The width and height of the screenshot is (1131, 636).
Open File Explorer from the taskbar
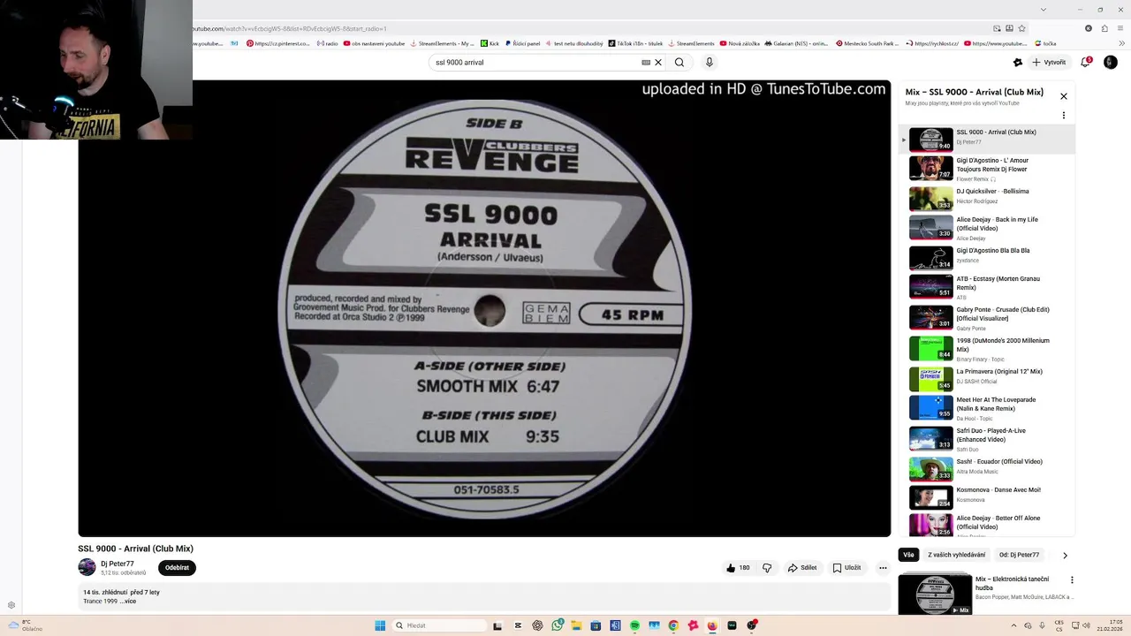[576, 625]
